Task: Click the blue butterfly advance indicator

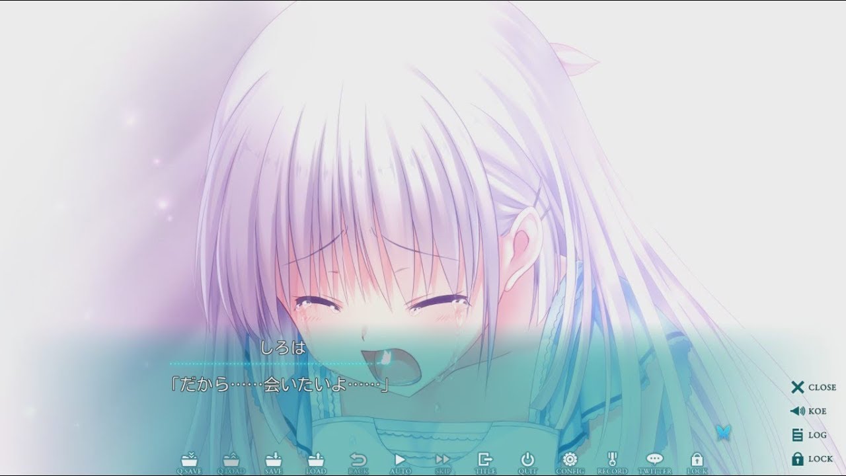Action: click(724, 432)
